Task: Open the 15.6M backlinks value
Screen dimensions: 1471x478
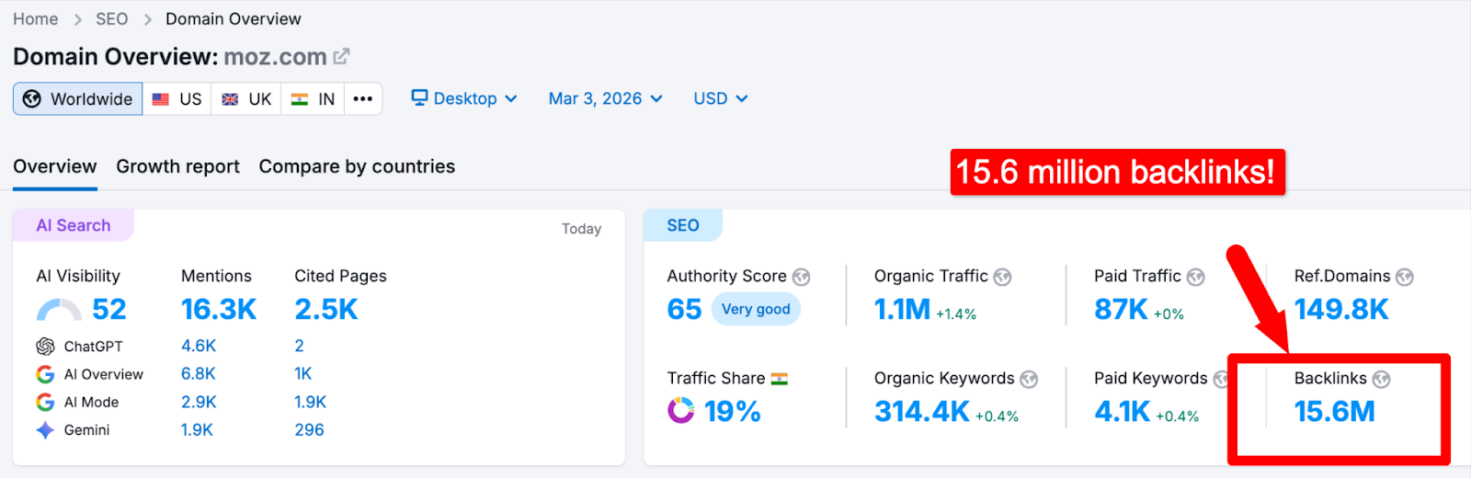Action: pos(1334,412)
